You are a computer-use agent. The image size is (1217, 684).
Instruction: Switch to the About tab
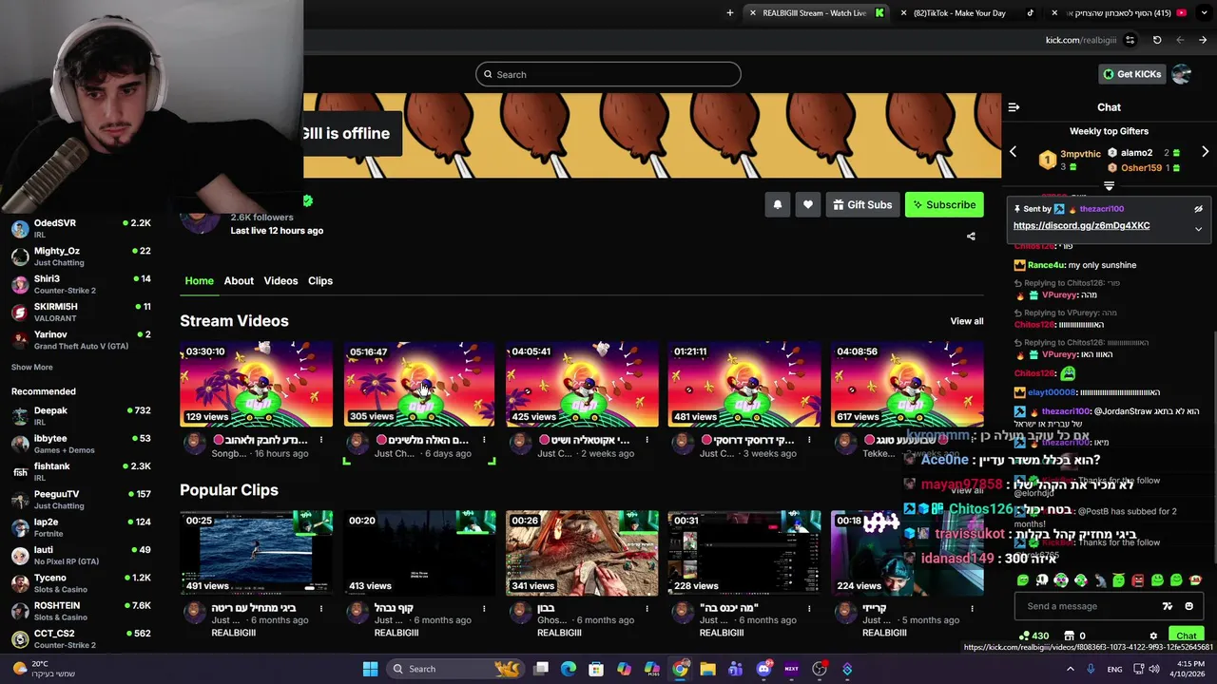pyautogui.click(x=239, y=281)
